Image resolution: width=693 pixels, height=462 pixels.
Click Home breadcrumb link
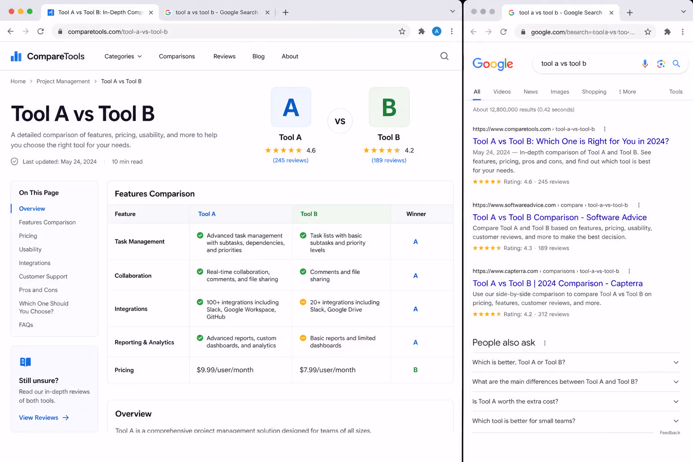tap(18, 81)
